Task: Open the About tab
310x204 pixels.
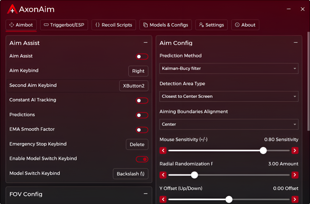Action: click(x=245, y=25)
